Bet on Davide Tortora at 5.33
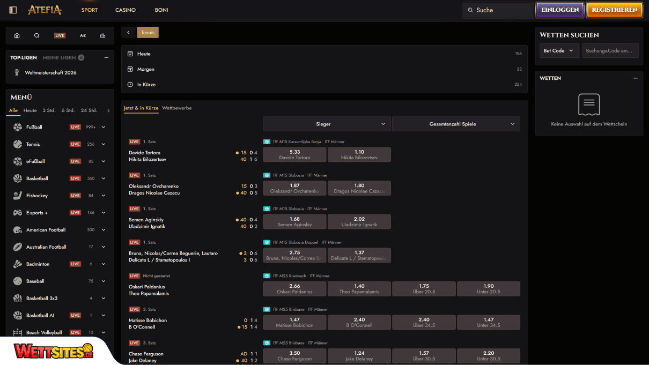649x365 pixels. 294,155
